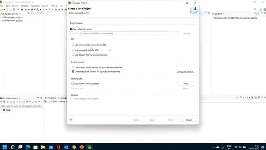The width and height of the screenshot is (266, 150).
Task: Uncheck Use default location checkbox
Action: coord(71,29)
